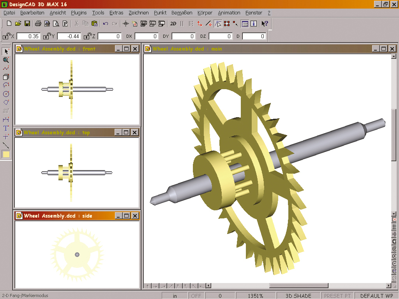This screenshot has width=399, height=299.
Task: Click the current color swatch
Action: tap(6, 155)
